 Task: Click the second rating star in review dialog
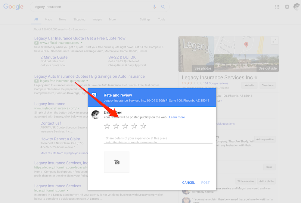click(x=116, y=126)
